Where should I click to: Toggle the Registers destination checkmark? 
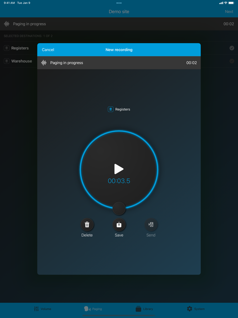pyautogui.click(x=232, y=48)
